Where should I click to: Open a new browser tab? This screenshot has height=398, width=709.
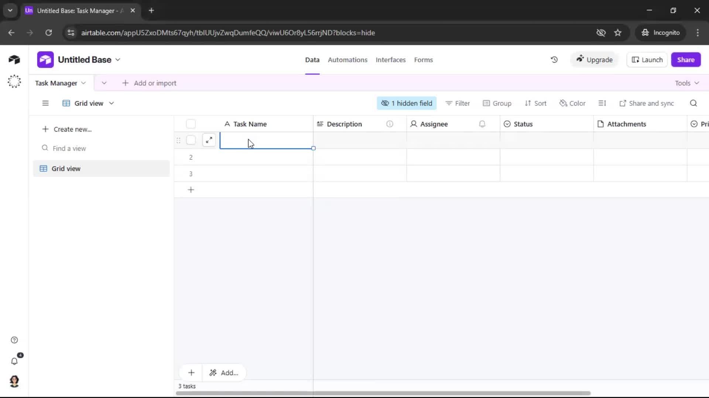click(x=151, y=10)
